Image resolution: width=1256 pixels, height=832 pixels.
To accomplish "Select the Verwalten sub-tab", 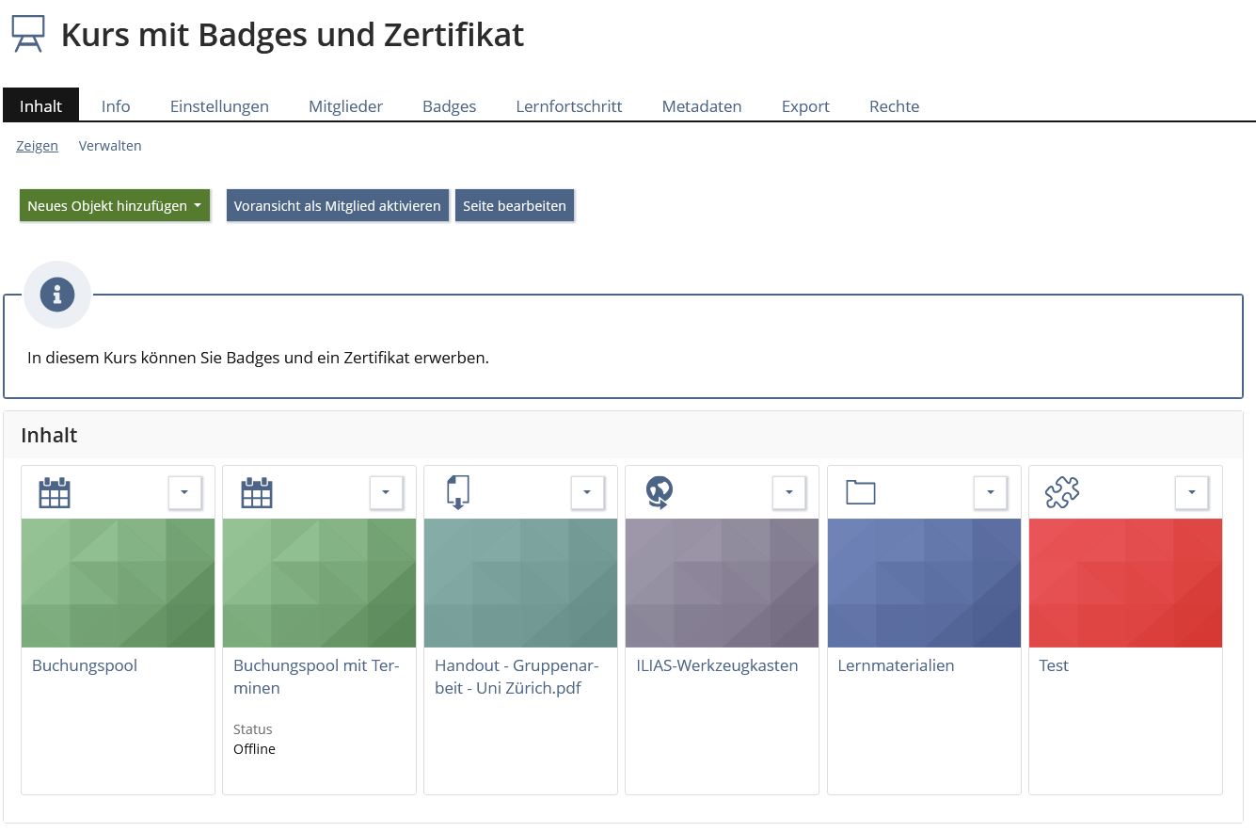I will [110, 146].
